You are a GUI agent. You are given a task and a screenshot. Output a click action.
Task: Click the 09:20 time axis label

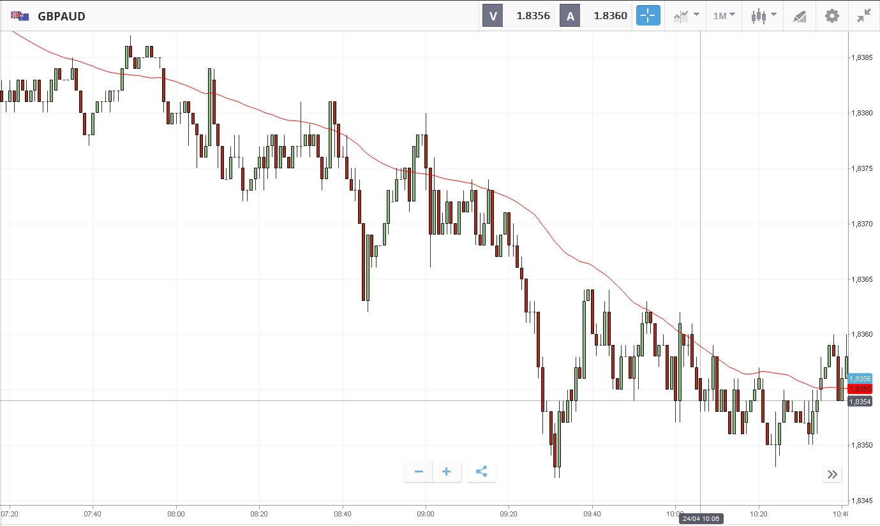point(509,513)
